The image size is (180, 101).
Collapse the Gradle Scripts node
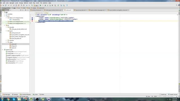pos(3,50)
